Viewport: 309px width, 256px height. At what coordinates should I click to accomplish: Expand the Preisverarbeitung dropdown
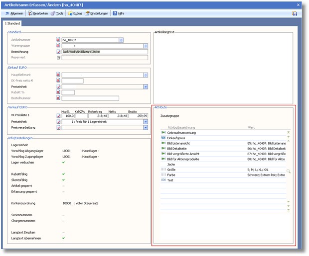click(x=146, y=128)
